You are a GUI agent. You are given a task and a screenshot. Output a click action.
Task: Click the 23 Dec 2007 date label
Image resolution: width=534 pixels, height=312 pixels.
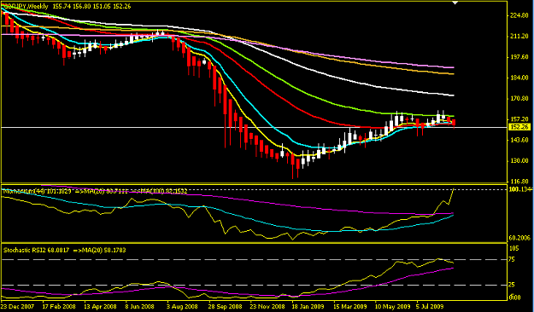point(17,307)
